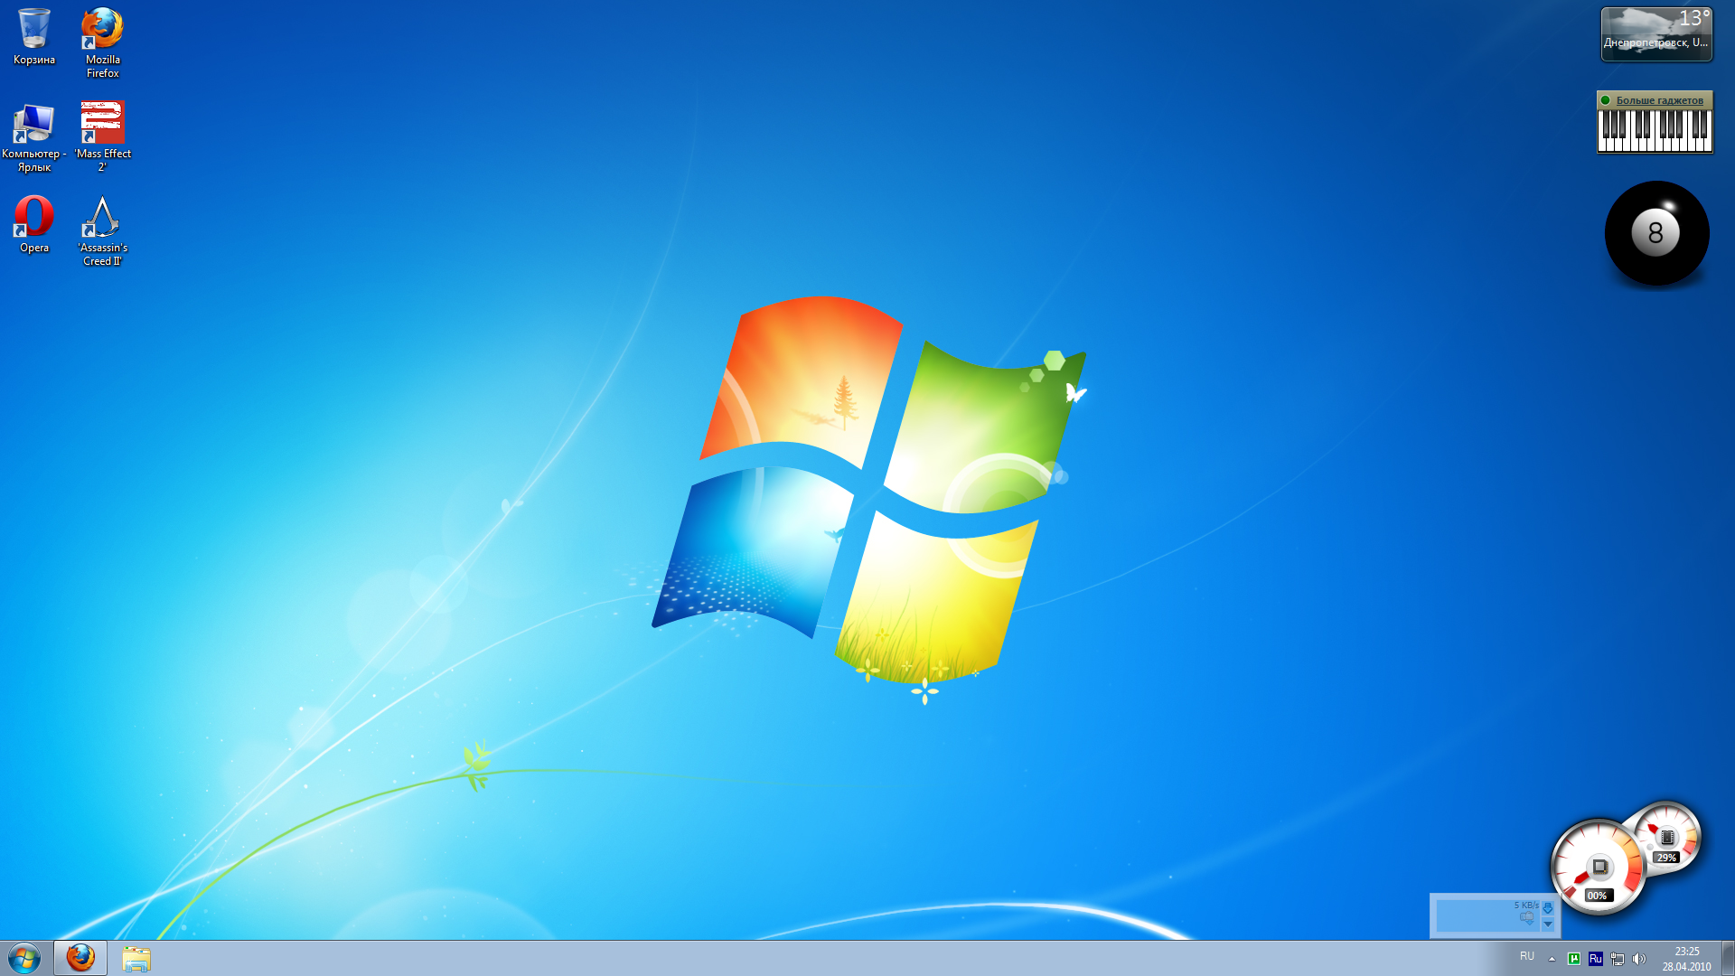Click the uTorrent tray icon

[x=1574, y=959]
